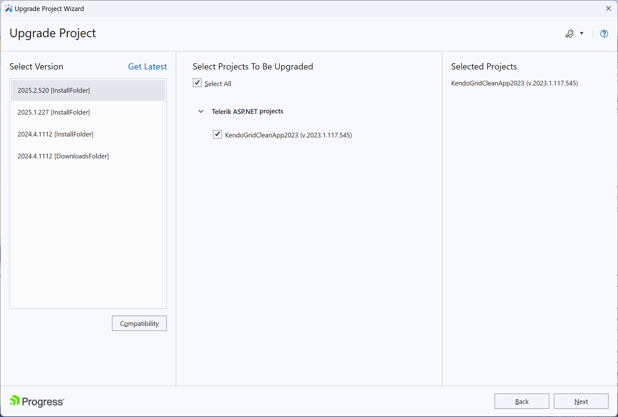This screenshot has height=417, width=618.
Task: Click Next to continue the upgrade
Action: (581, 401)
